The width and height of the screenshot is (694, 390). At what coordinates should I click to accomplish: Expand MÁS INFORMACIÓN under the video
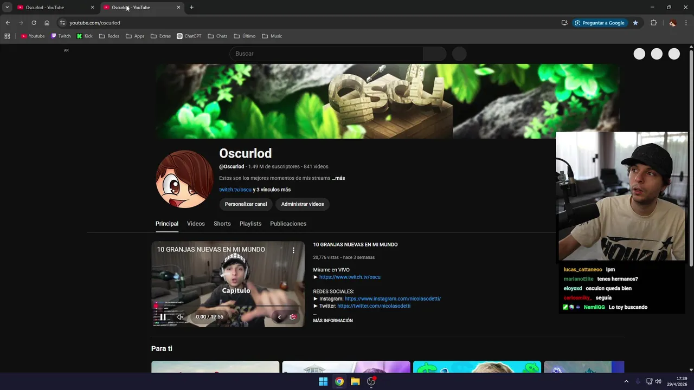click(333, 321)
